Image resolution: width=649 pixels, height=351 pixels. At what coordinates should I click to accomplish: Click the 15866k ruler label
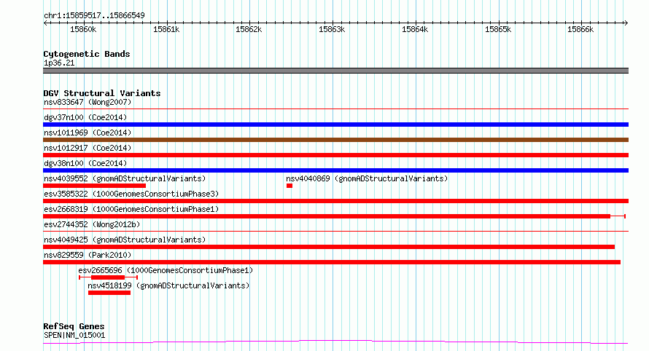(580, 29)
